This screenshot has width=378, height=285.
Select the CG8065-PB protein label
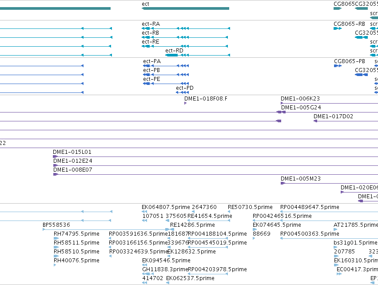coord(350,61)
